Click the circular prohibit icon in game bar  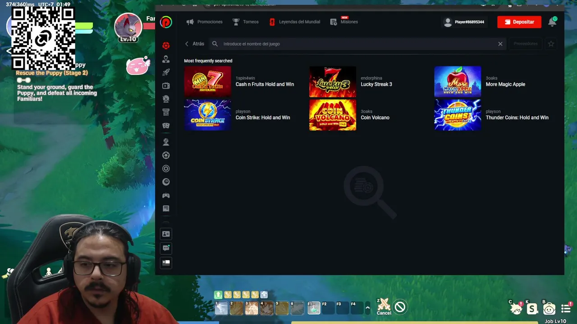pos(400,307)
